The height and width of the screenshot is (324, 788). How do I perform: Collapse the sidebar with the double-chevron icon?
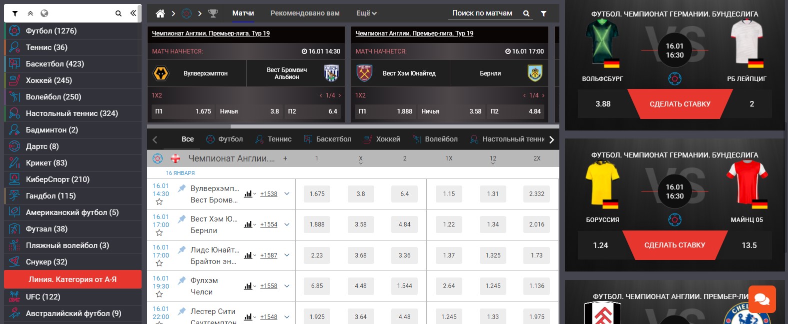tap(133, 13)
